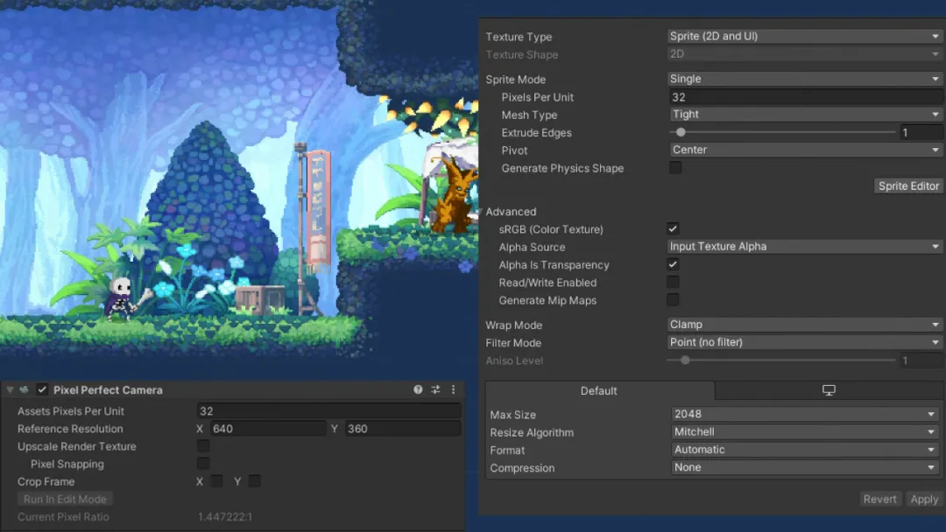Select the Default platform settings tab
This screenshot has width=946, height=532.
(x=599, y=391)
